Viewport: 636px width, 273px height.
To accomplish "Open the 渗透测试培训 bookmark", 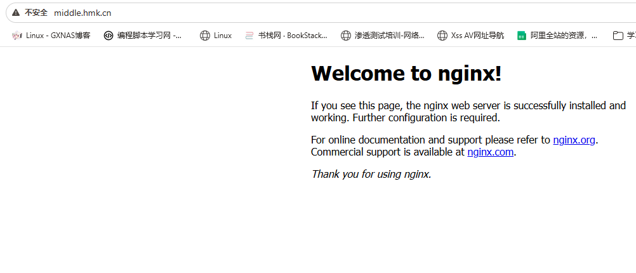I will click(383, 36).
